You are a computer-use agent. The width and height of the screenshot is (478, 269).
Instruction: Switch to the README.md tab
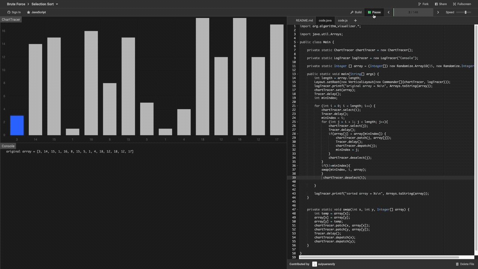tap(304, 21)
